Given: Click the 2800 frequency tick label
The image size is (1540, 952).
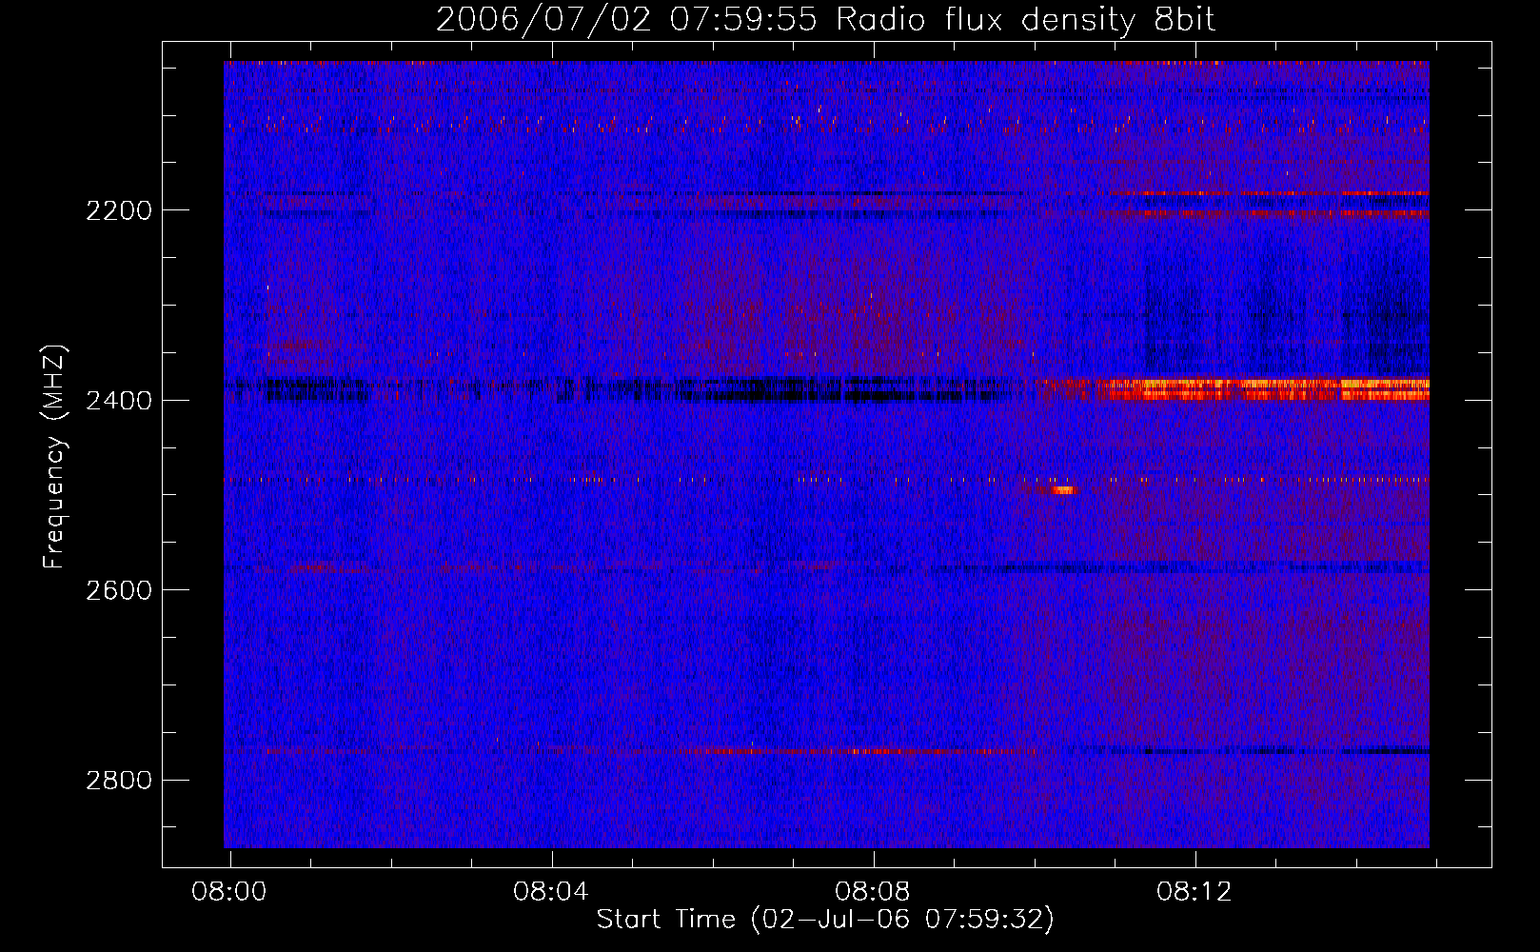Looking at the screenshot, I should (x=119, y=781).
